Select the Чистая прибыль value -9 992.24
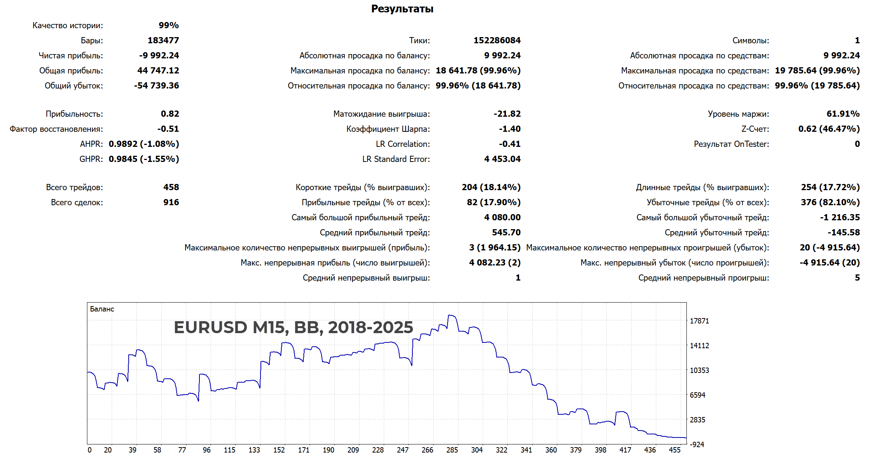The height and width of the screenshot is (463, 870). coord(159,55)
